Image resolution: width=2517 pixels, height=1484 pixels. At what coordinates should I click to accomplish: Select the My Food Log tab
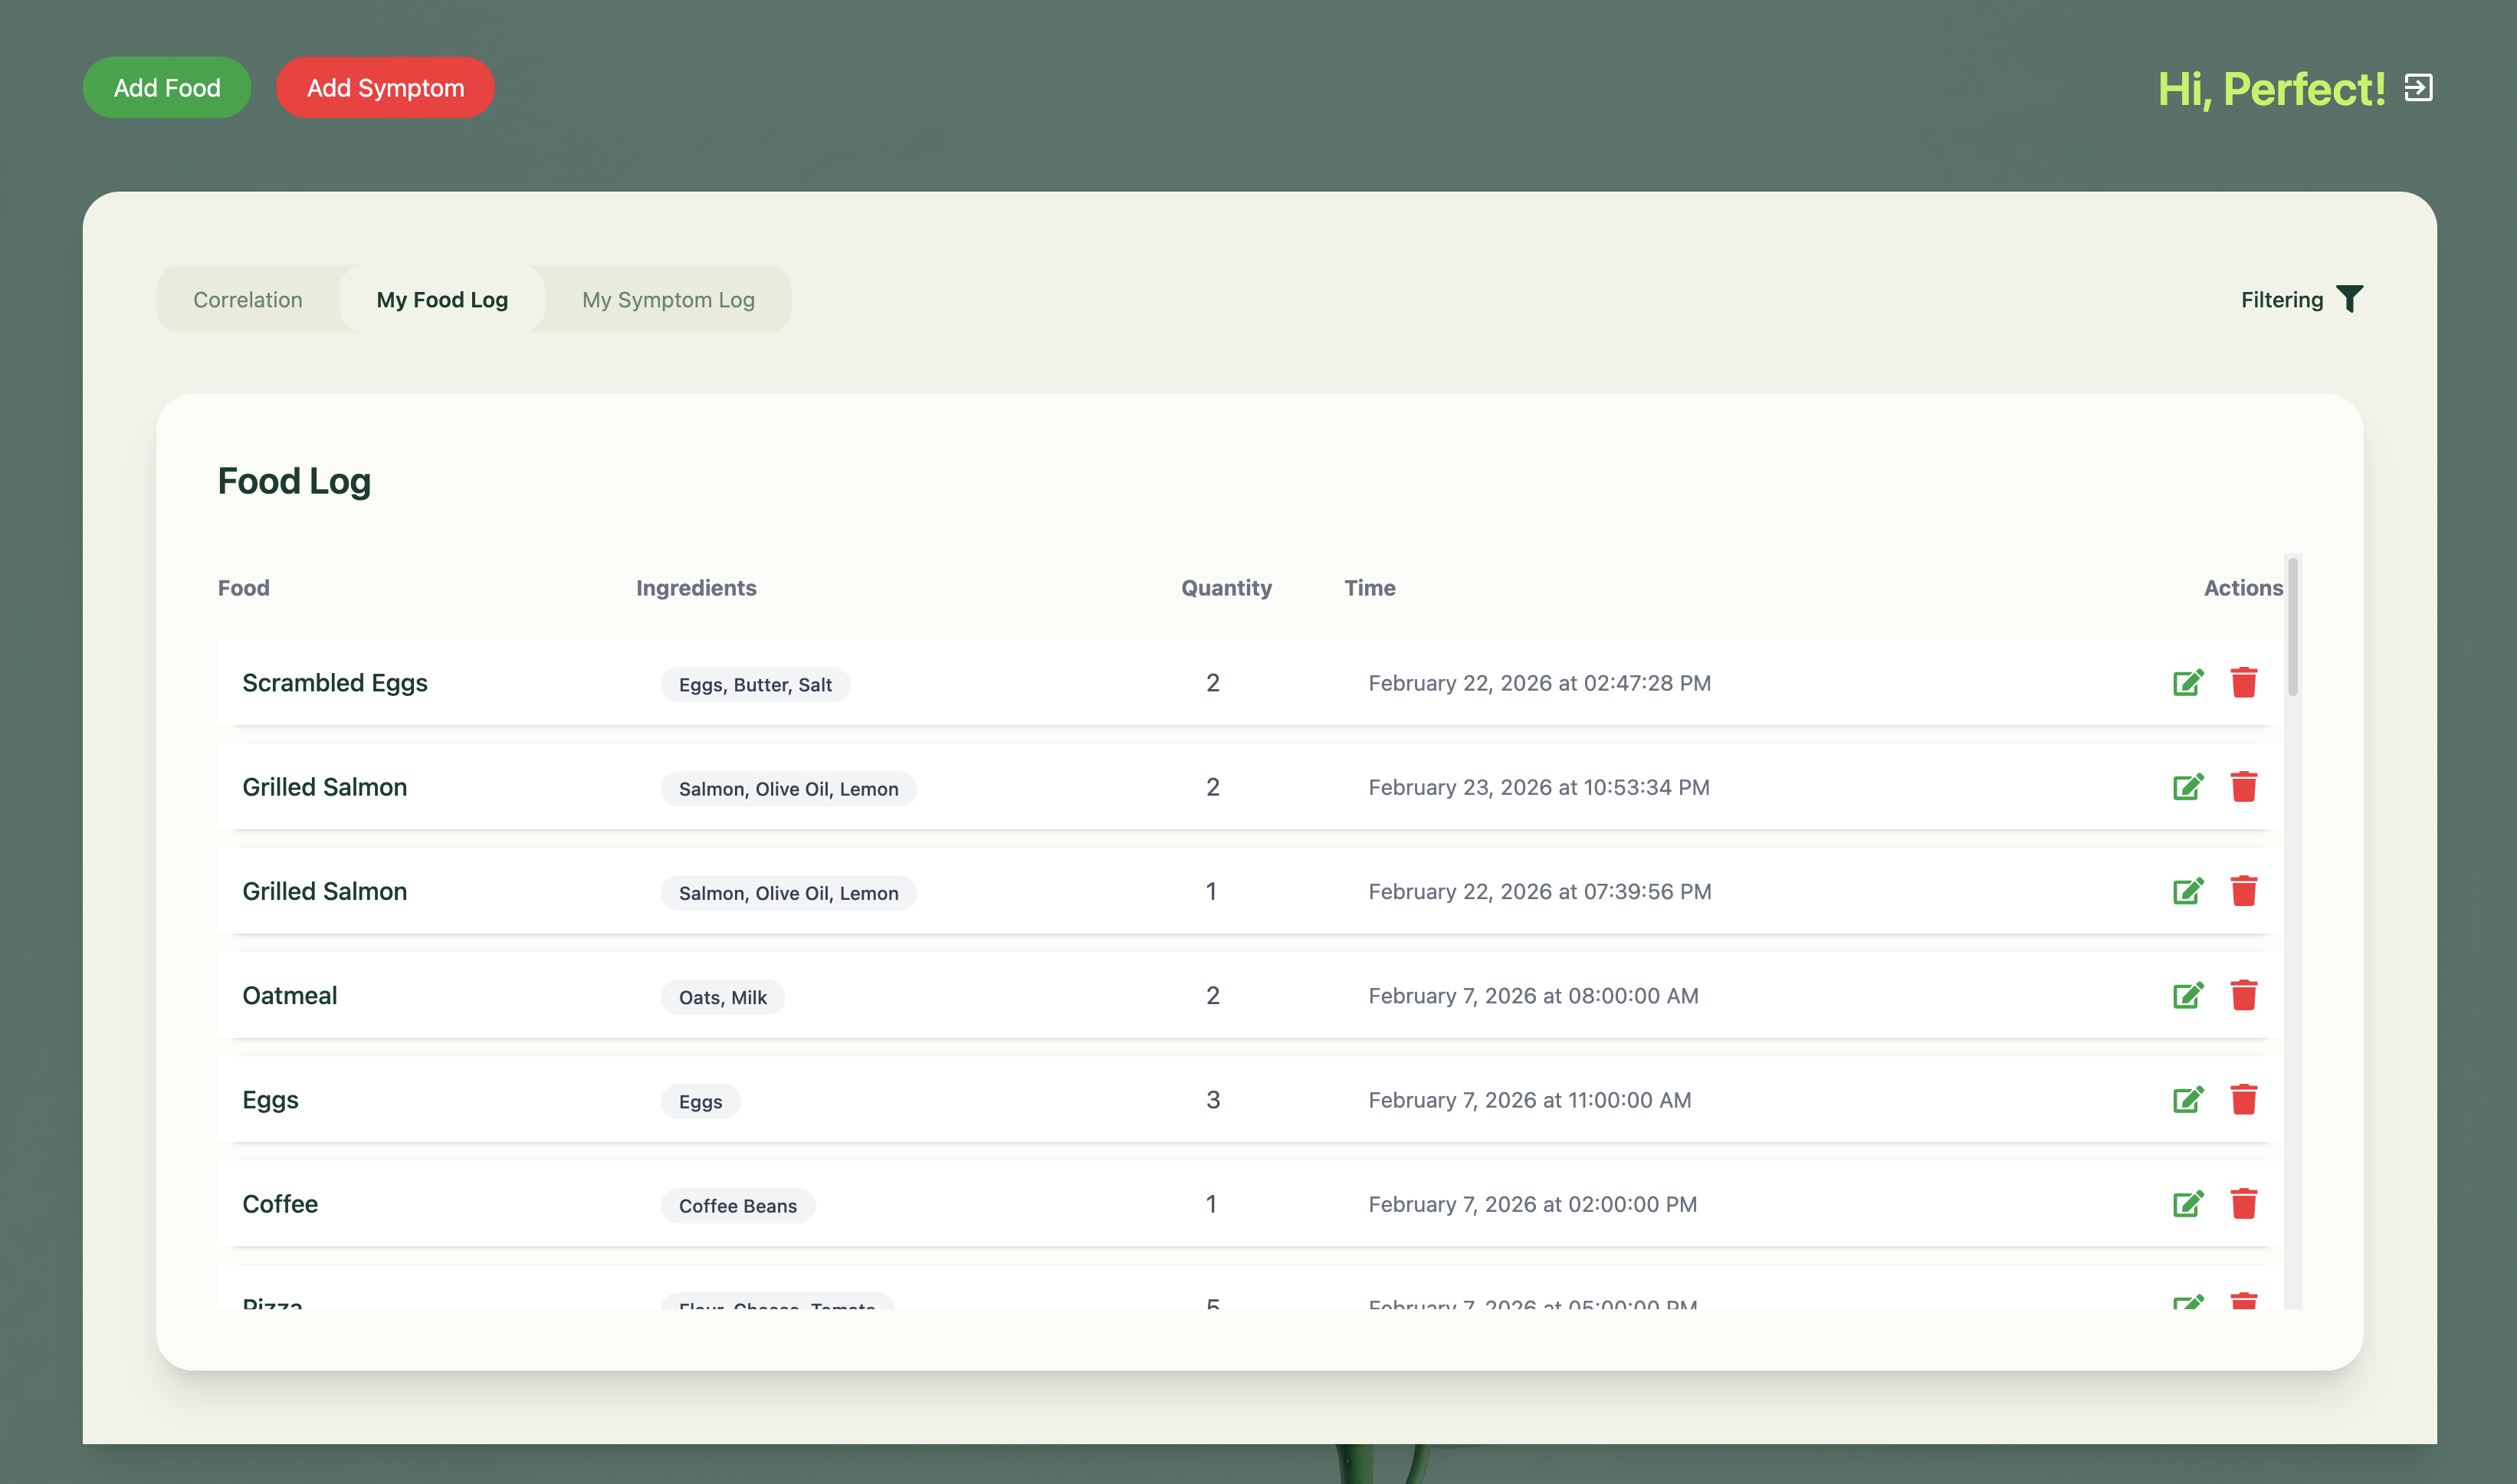[441, 300]
